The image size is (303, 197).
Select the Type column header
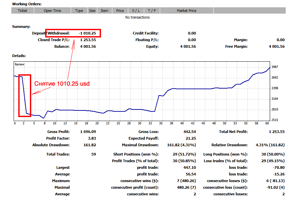coord(79,11)
